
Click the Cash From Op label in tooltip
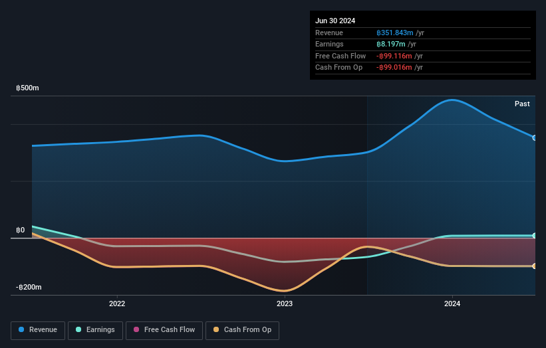point(339,68)
